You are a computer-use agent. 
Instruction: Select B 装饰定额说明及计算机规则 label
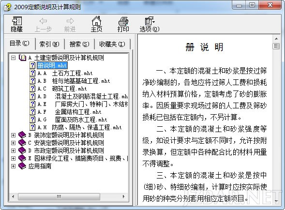66,135
